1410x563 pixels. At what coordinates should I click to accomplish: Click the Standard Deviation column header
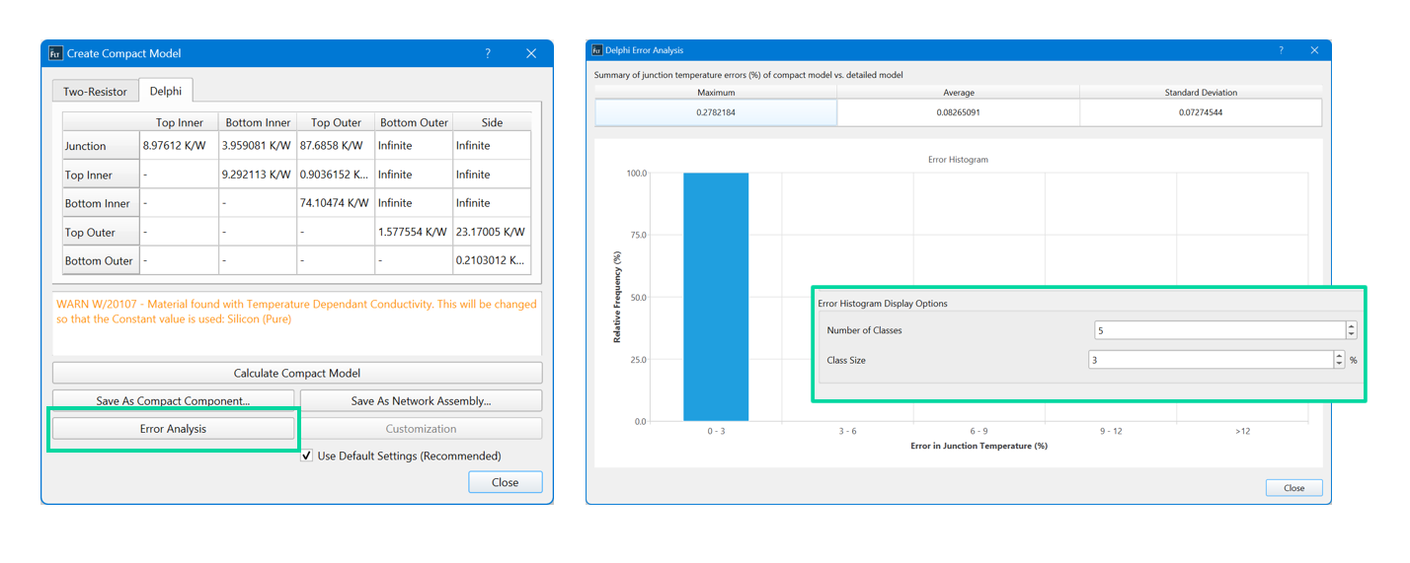(x=1201, y=93)
